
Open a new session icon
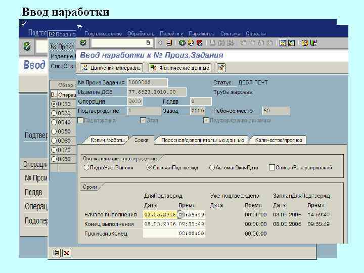(x=283, y=43)
